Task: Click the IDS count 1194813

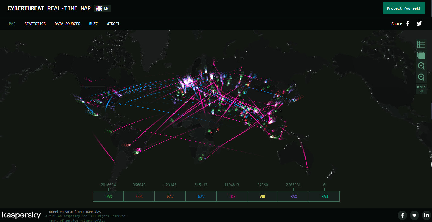Action: (x=232, y=185)
